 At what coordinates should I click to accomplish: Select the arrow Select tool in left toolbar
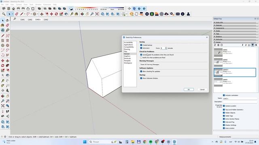click(x=3, y=21)
